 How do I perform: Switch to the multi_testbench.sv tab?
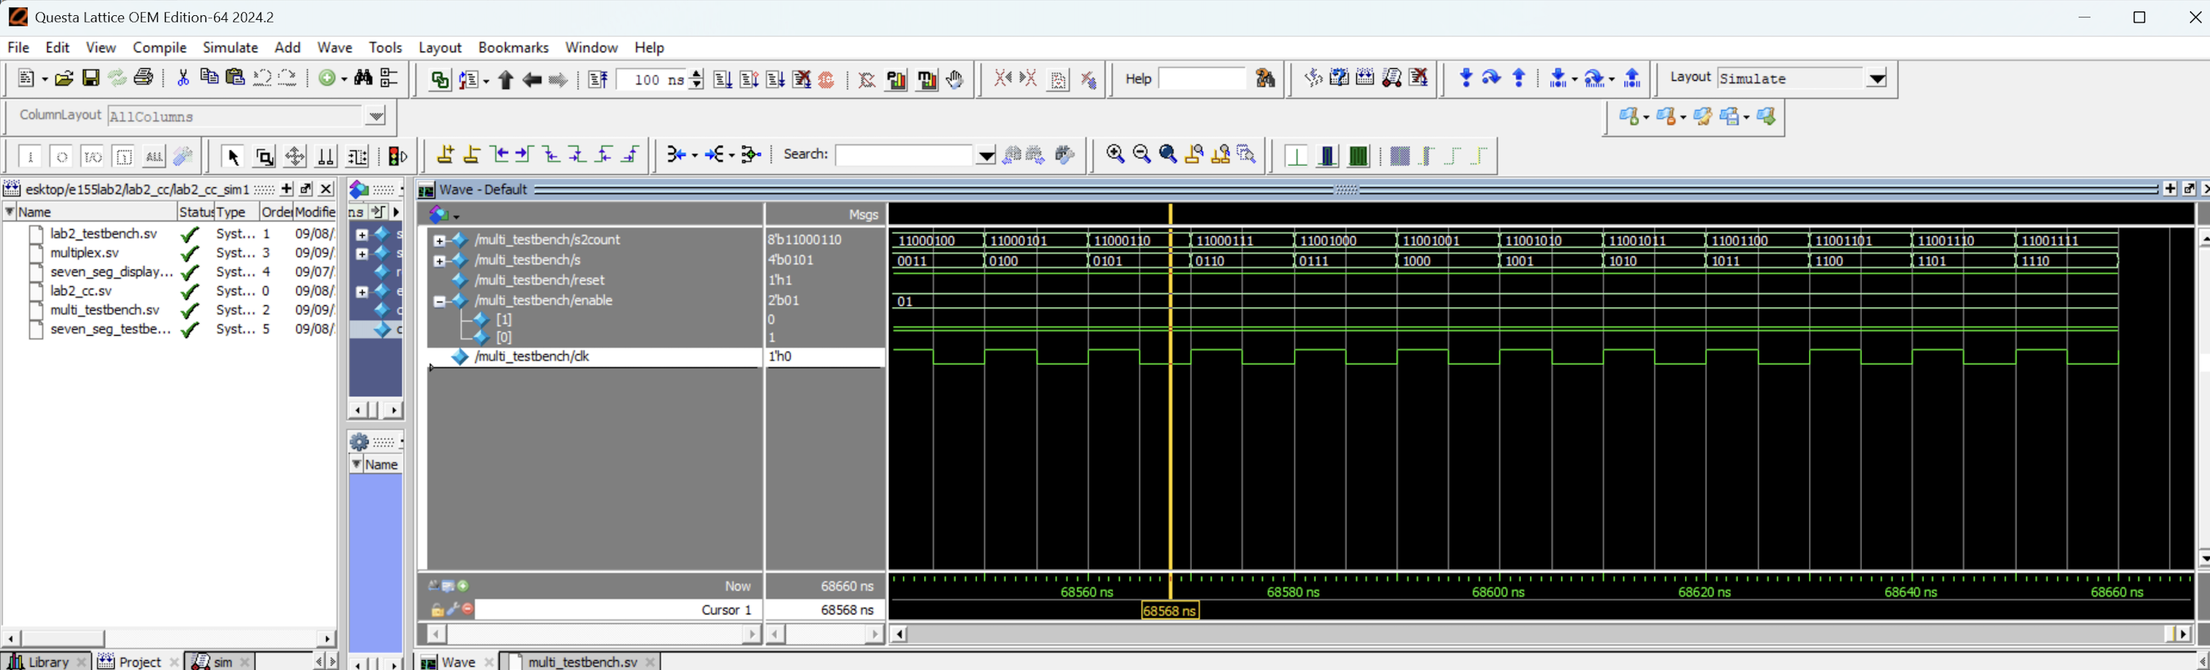pos(582,661)
